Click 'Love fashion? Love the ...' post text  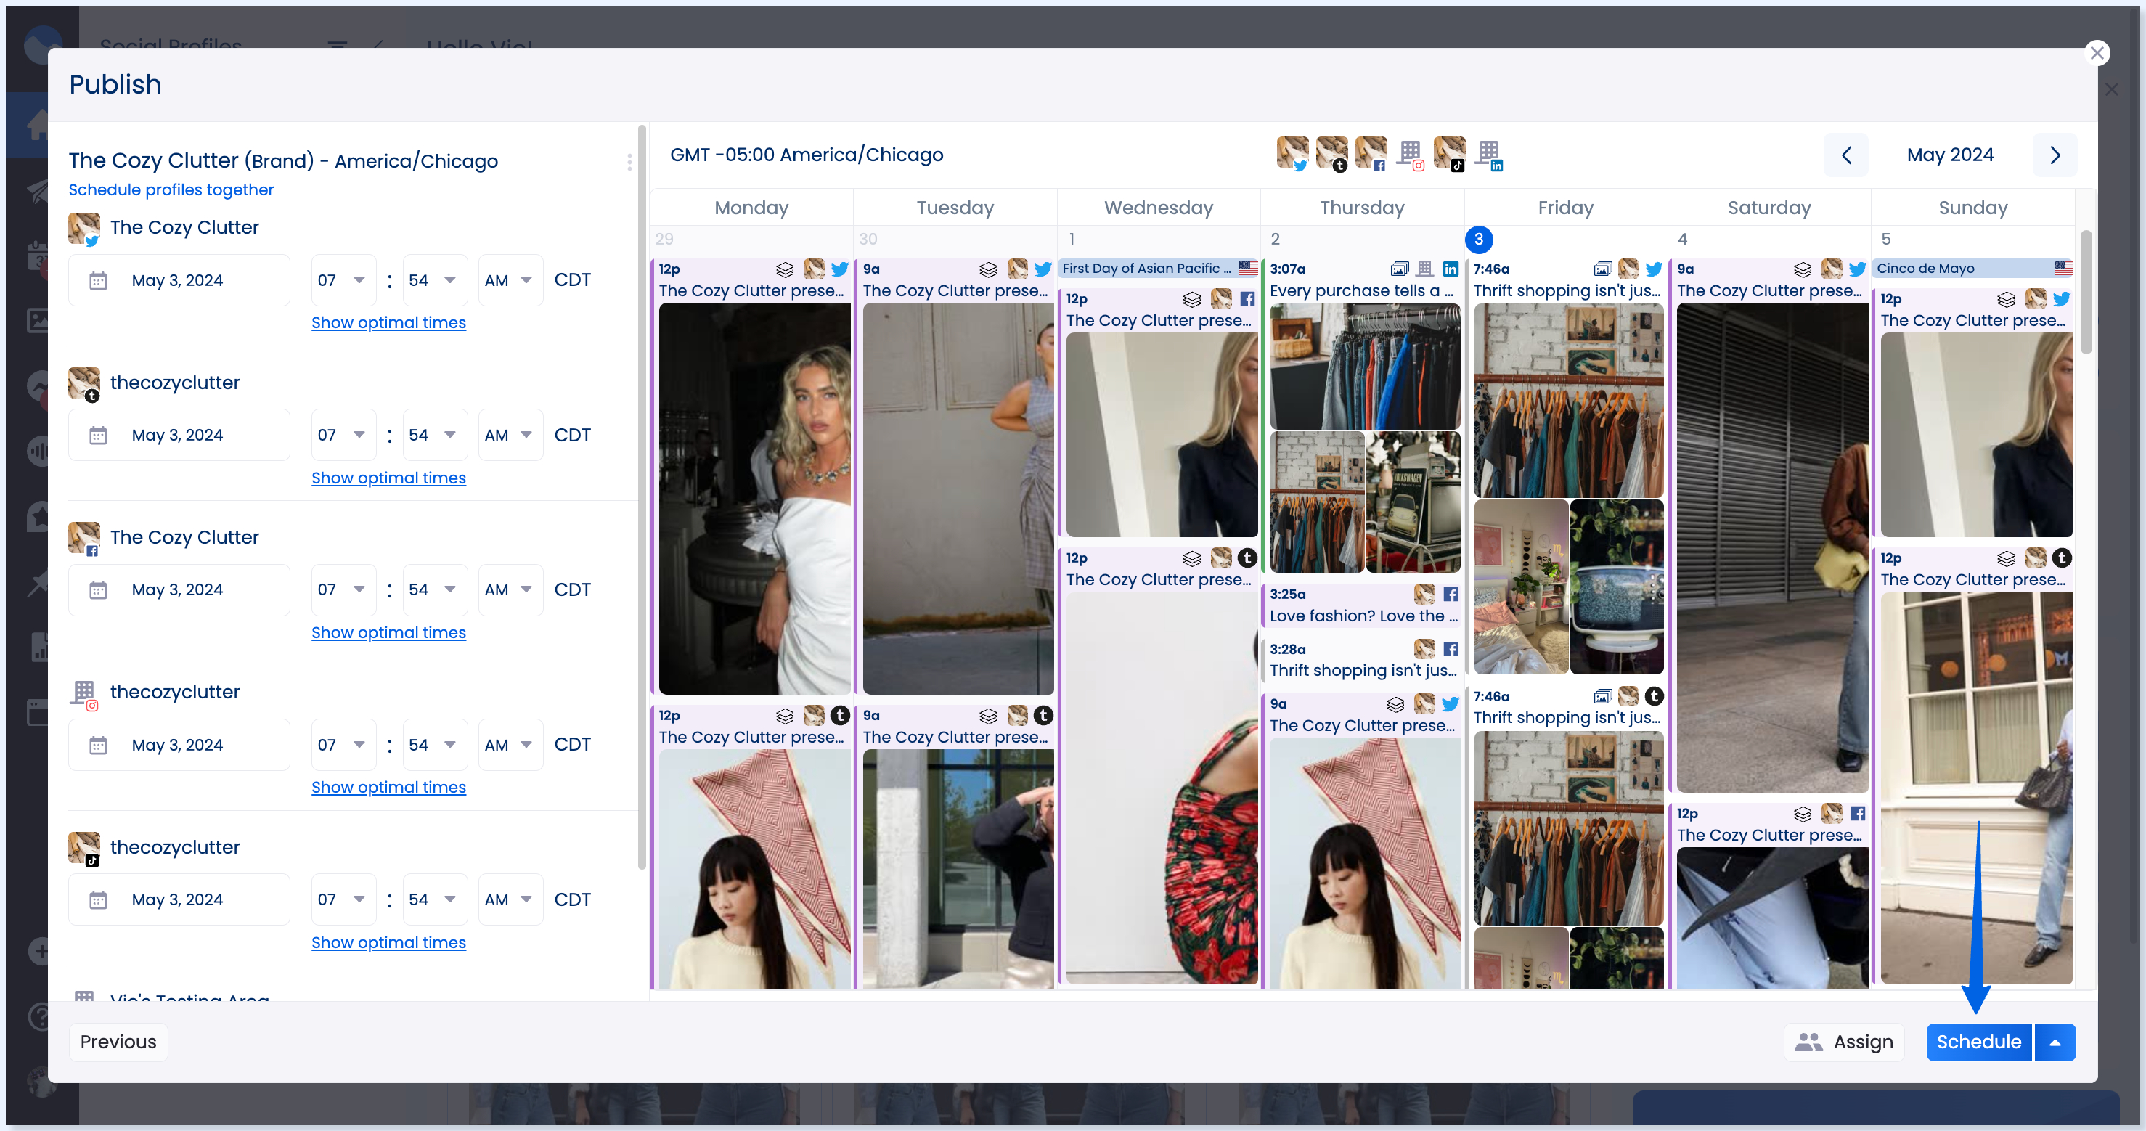[1363, 616]
